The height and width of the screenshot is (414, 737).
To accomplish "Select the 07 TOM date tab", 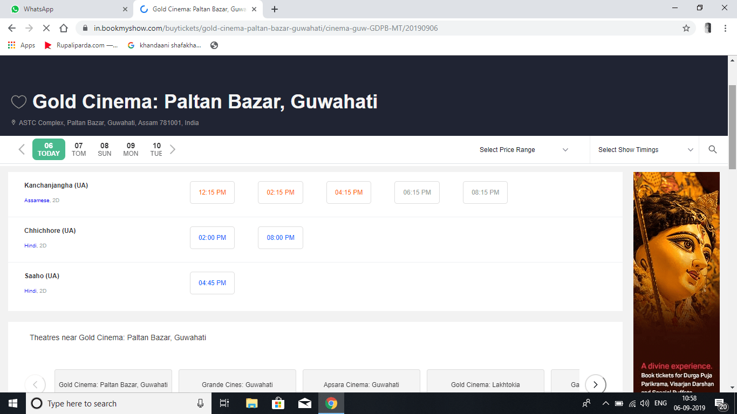I will [x=79, y=149].
